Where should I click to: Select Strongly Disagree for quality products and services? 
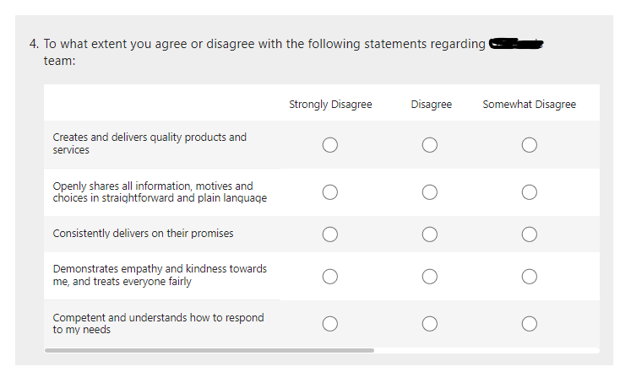(x=329, y=144)
